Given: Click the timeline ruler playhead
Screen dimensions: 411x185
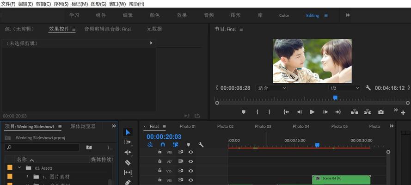Looking at the screenshot, I should pyautogui.click(x=317, y=145).
